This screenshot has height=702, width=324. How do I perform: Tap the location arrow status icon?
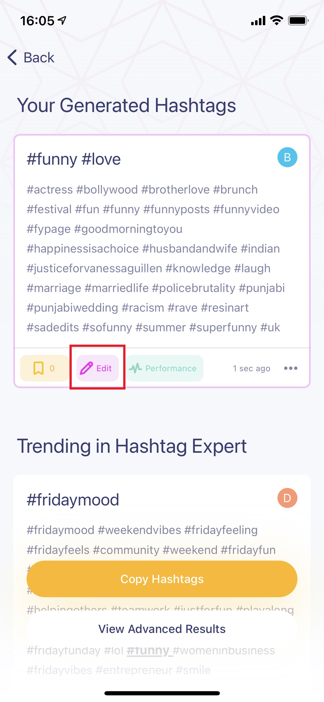(x=62, y=20)
